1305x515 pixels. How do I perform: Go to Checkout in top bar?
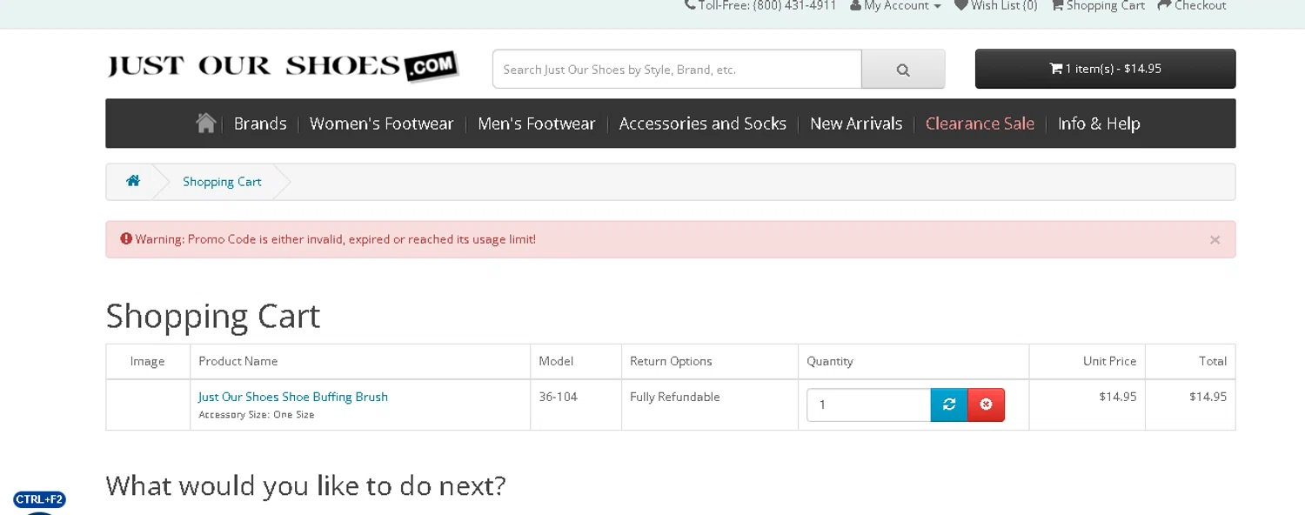1192,6
